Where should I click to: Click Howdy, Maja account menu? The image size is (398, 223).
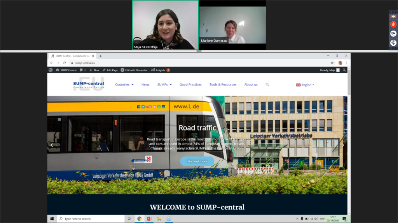coord(330,70)
